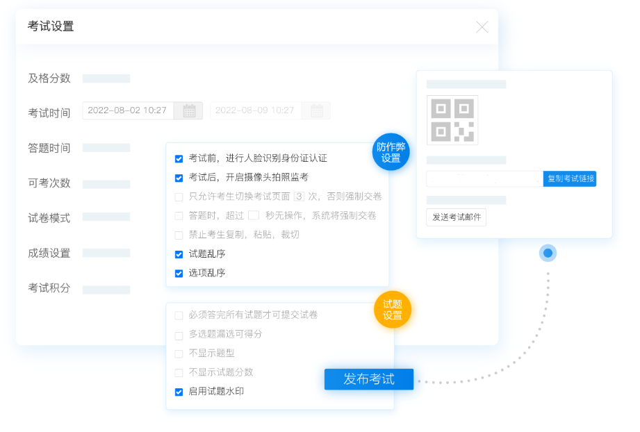Click the blue connector dot under share card
This screenshot has width=640, height=432.
click(548, 253)
